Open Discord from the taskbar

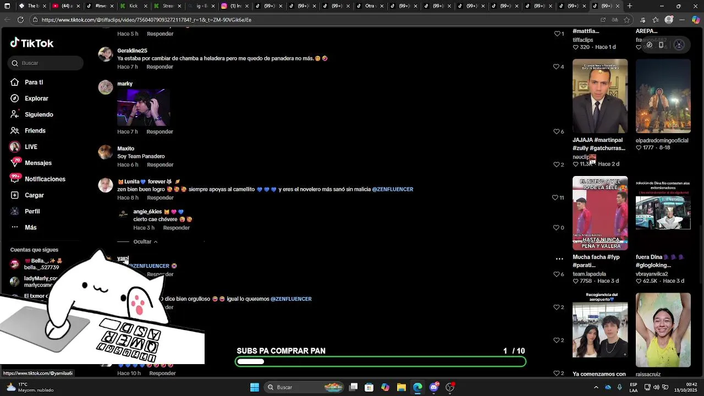tap(434, 387)
